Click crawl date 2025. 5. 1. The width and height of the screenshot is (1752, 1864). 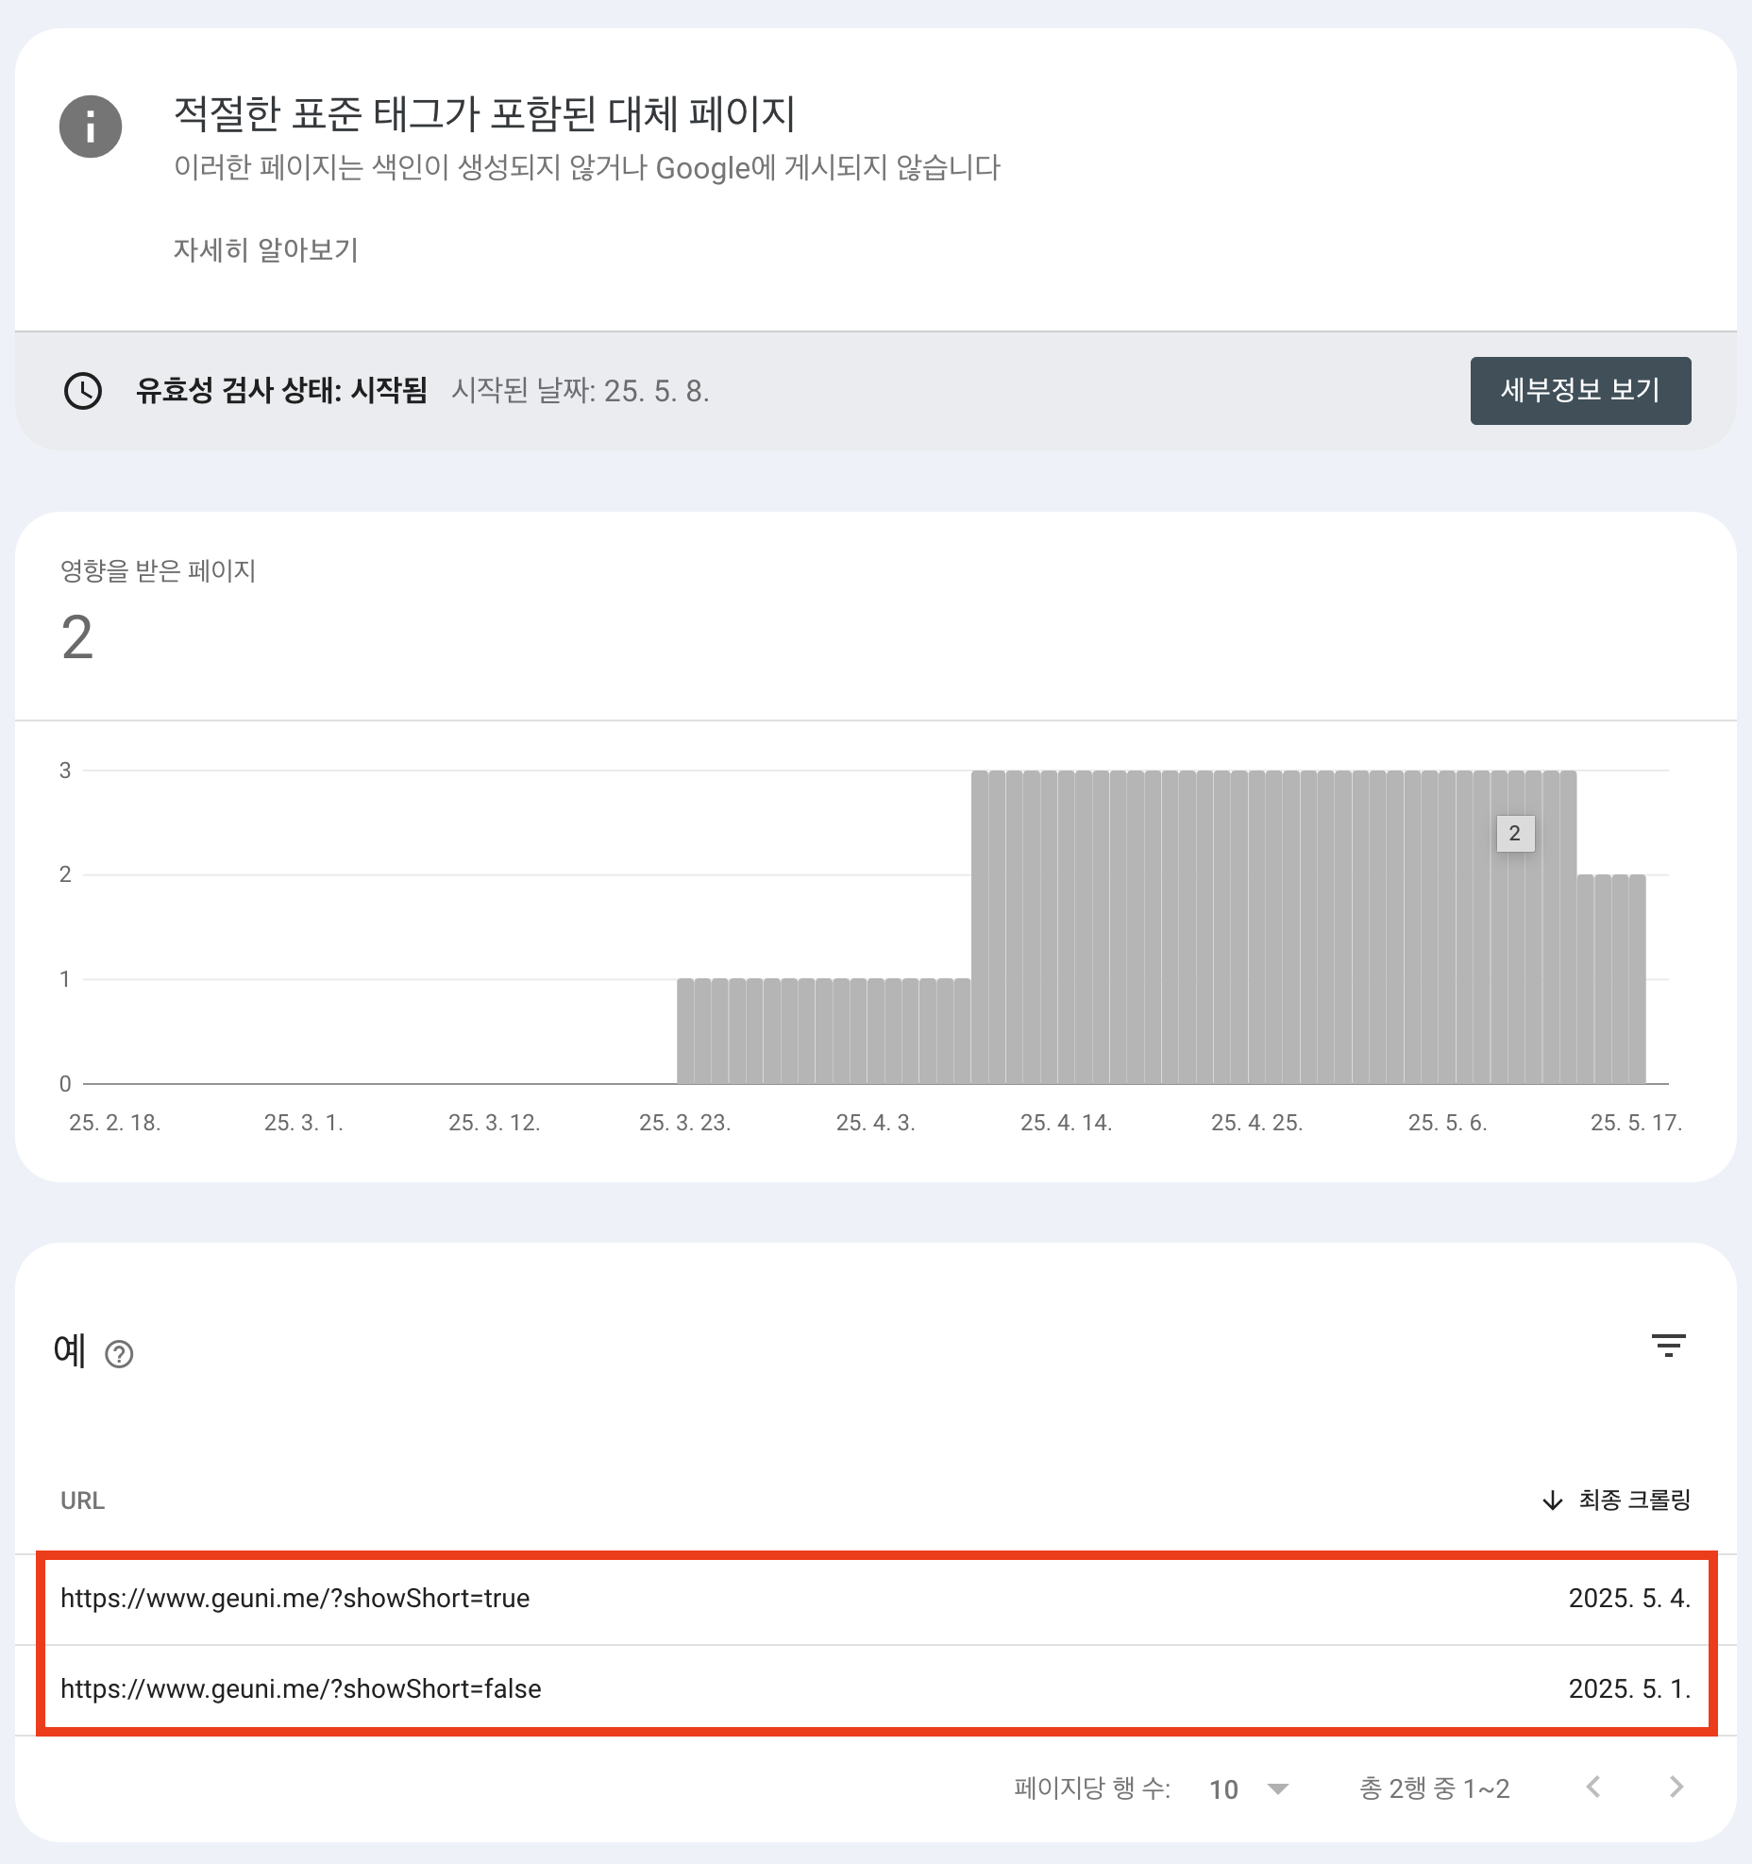coord(1629,1689)
